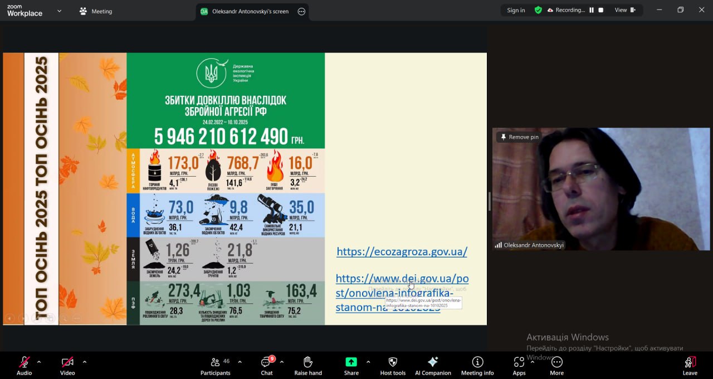Pause the recording

(x=592, y=10)
